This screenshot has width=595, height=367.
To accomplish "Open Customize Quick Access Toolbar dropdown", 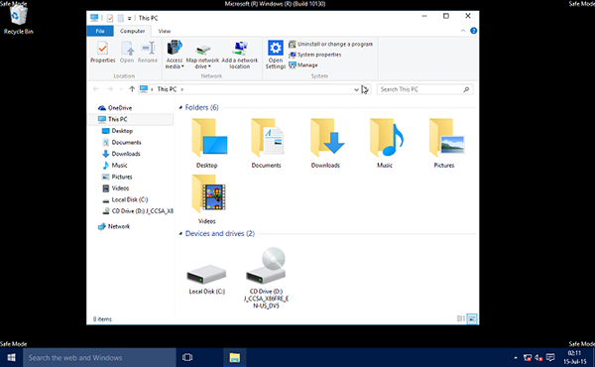I will [129, 18].
